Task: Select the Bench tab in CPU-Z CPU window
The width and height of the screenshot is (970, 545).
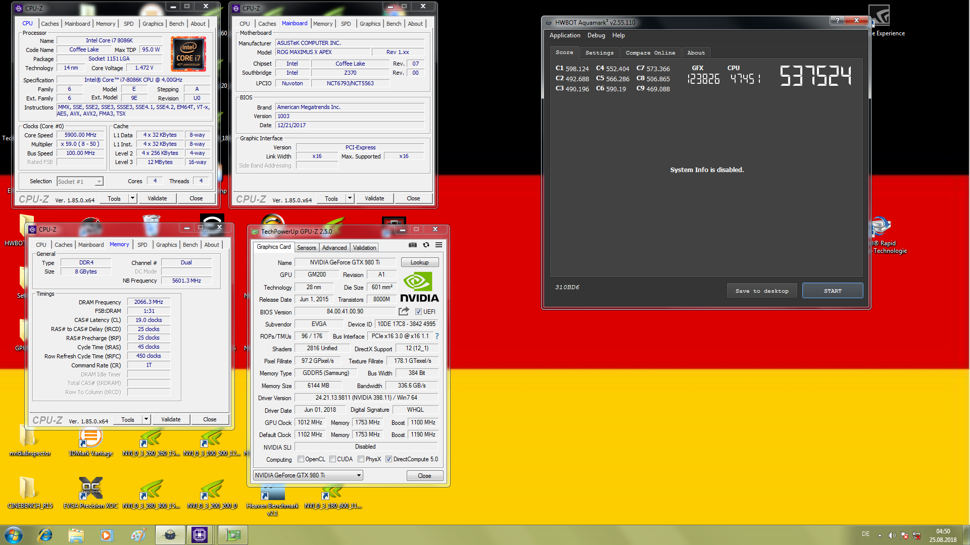Action: click(x=176, y=24)
